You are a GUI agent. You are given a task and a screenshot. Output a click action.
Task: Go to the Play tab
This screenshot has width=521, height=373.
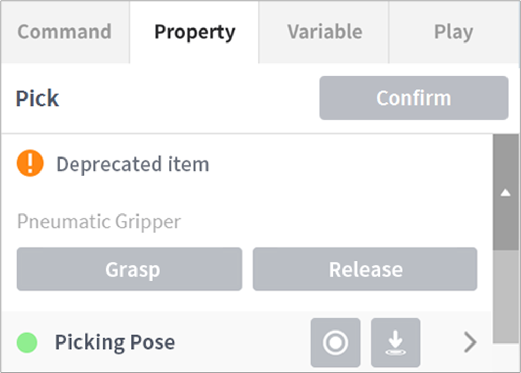[x=453, y=32]
